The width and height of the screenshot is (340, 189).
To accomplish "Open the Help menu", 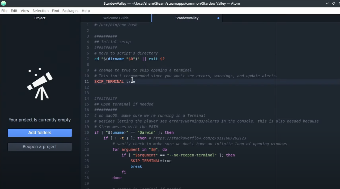I will (86, 11).
